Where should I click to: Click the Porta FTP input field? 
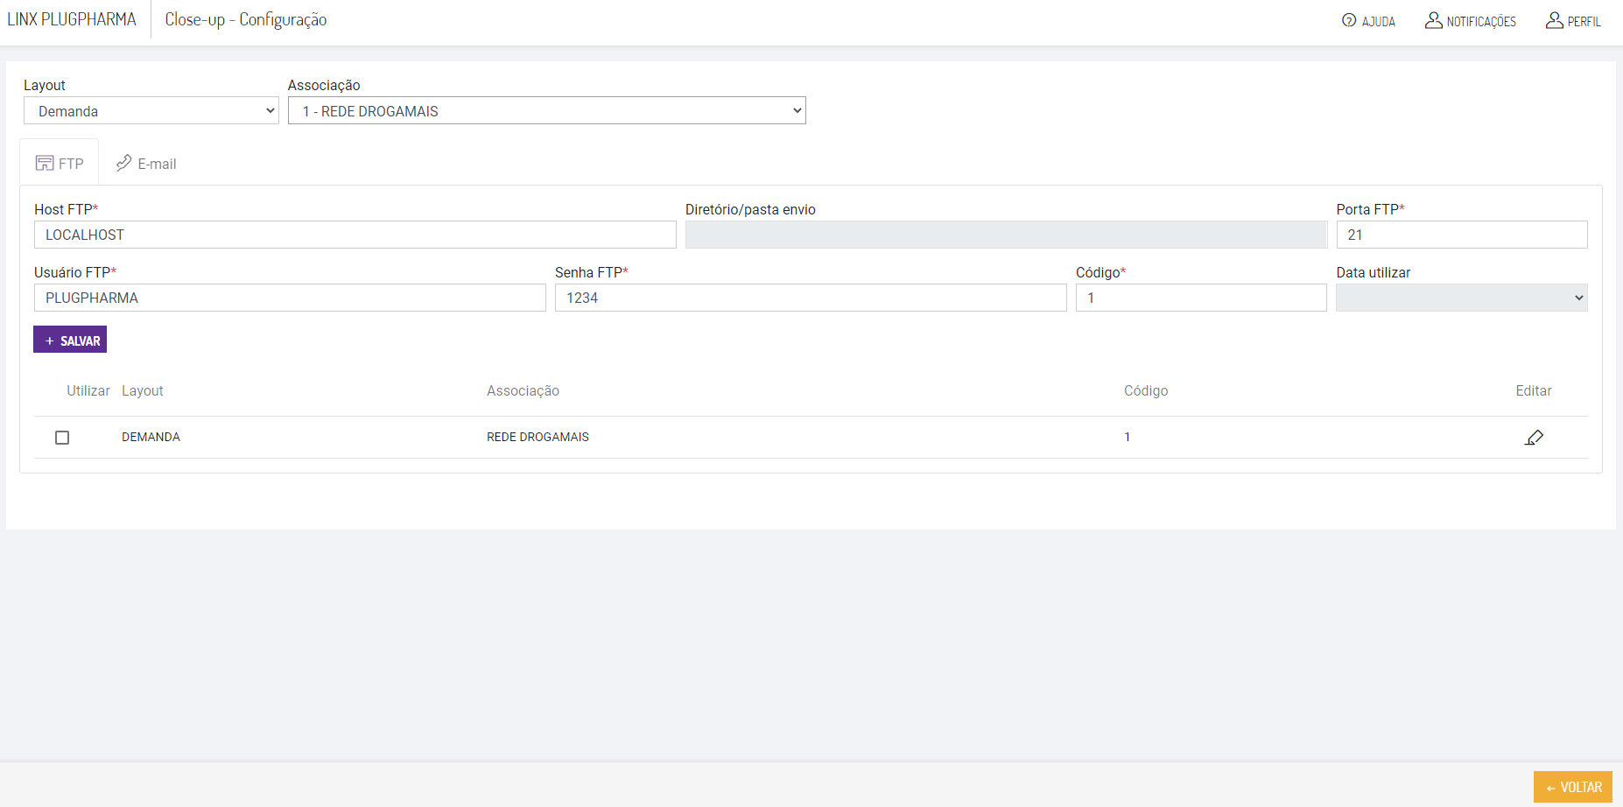[x=1461, y=235]
